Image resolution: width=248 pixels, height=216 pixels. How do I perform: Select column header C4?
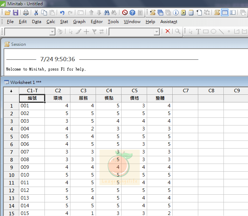[x=109, y=91]
